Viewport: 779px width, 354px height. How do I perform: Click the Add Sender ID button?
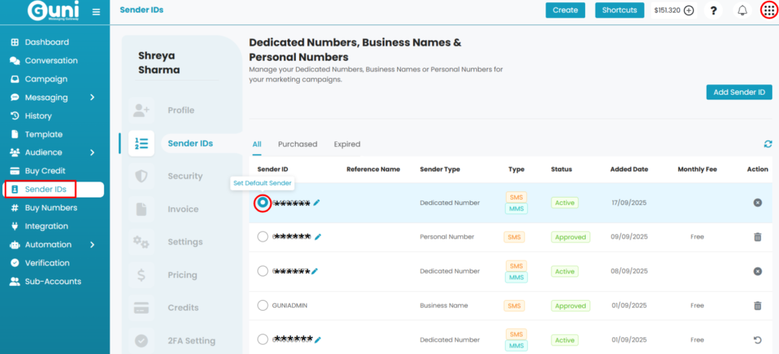739,93
